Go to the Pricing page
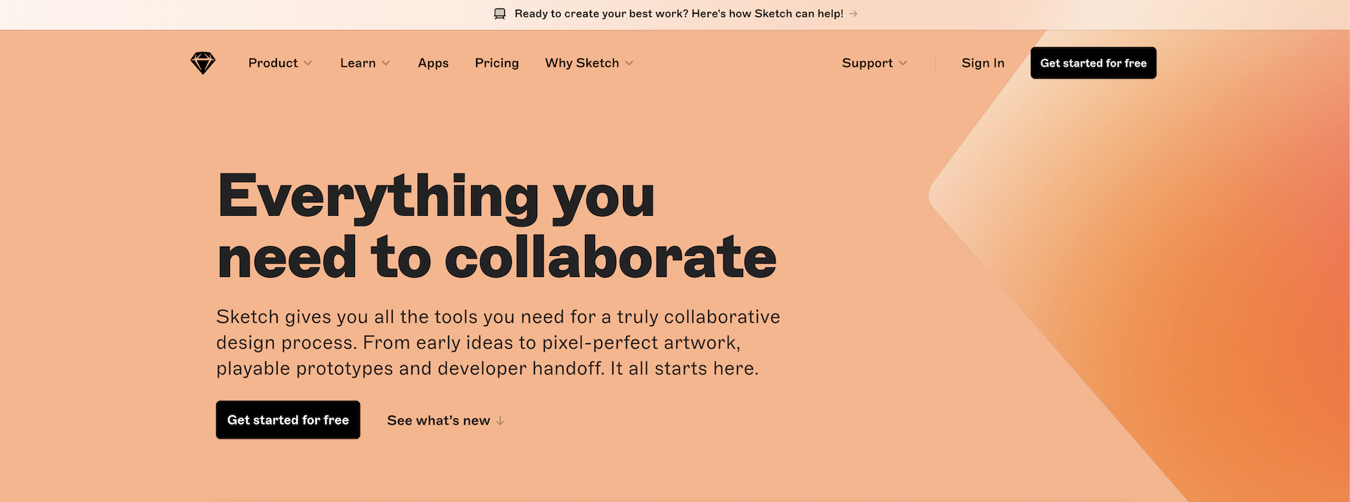 coord(497,63)
